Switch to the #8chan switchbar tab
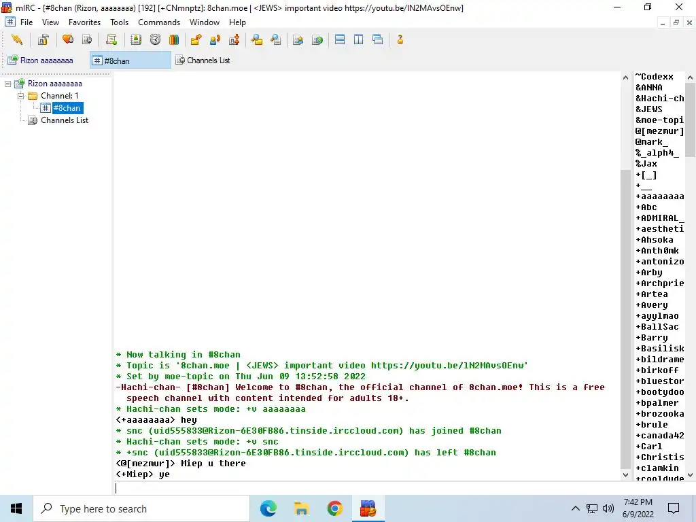This screenshot has height=522, width=696. coord(130,60)
